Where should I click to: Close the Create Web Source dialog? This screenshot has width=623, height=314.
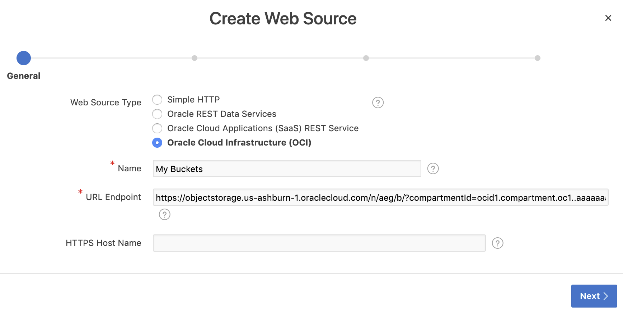click(x=608, y=18)
